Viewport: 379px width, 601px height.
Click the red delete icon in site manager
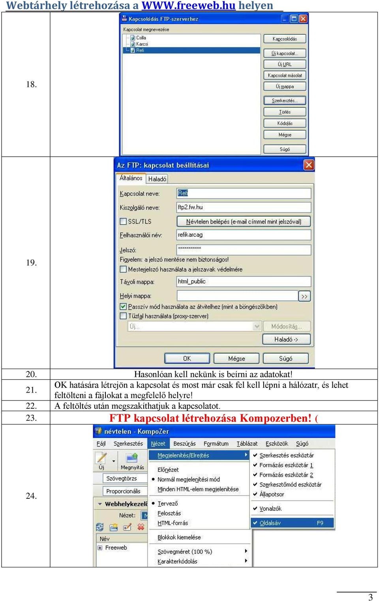pyautogui.click(x=141, y=527)
